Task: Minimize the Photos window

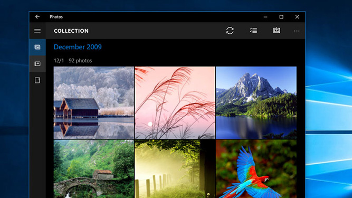Action: coord(265,17)
